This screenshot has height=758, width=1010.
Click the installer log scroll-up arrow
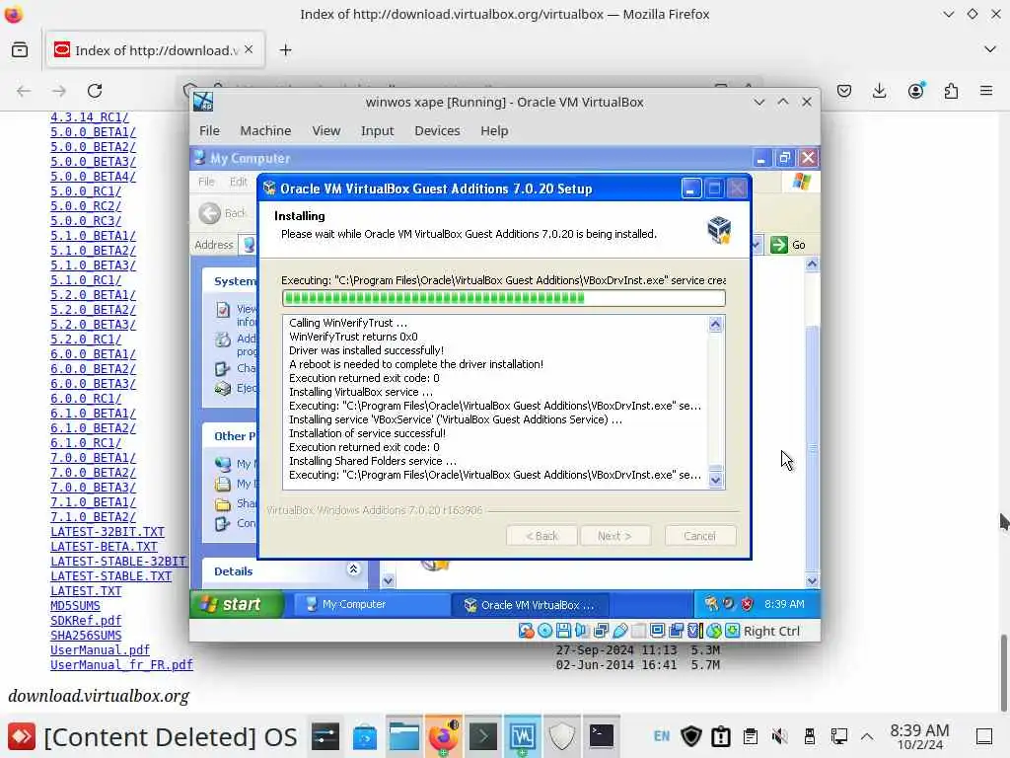(x=716, y=324)
